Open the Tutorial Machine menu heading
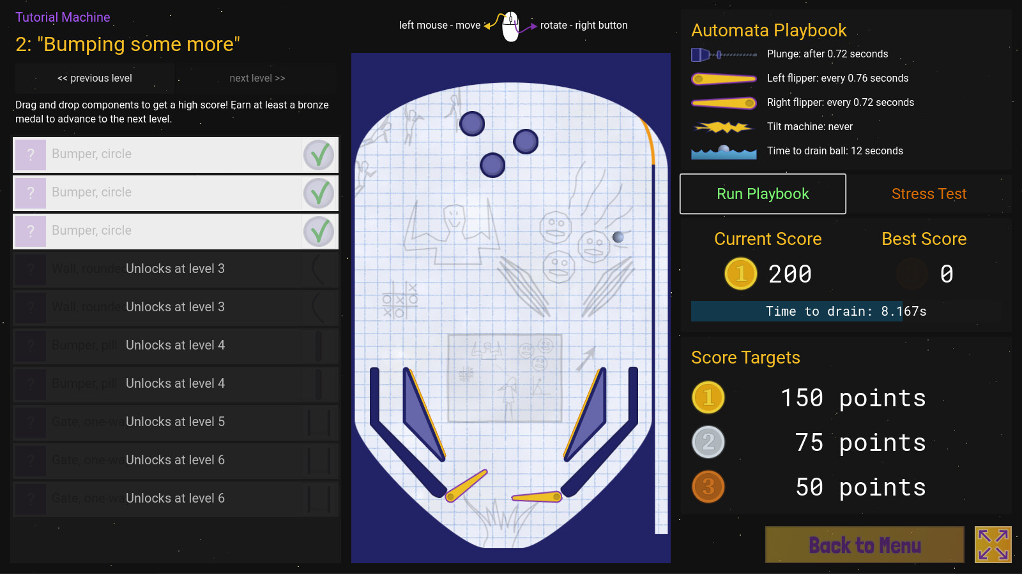The image size is (1022, 574). (x=63, y=17)
